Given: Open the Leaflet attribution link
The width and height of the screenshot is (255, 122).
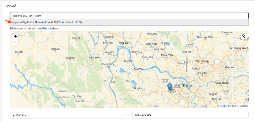Looking at the screenshot, I should point(224,106).
